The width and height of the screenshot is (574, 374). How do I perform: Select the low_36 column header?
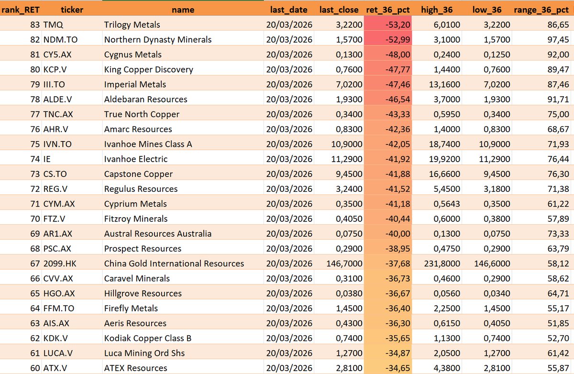point(486,9)
